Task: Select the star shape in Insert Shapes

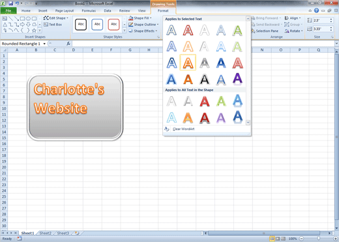Action: tap(34, 31)
